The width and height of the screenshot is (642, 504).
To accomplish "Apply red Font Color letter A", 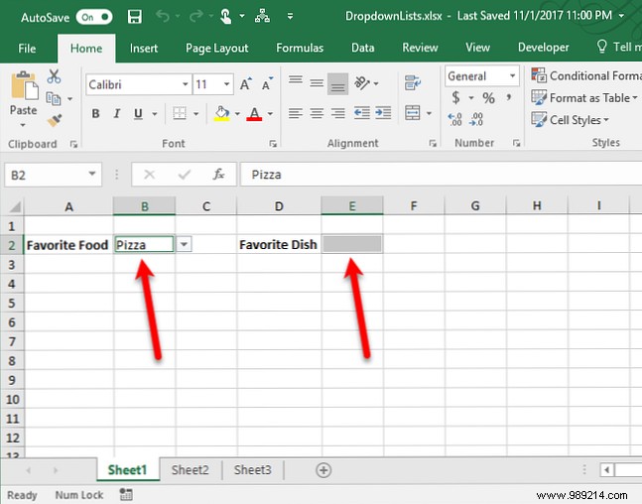I will (x=254, y=113).
